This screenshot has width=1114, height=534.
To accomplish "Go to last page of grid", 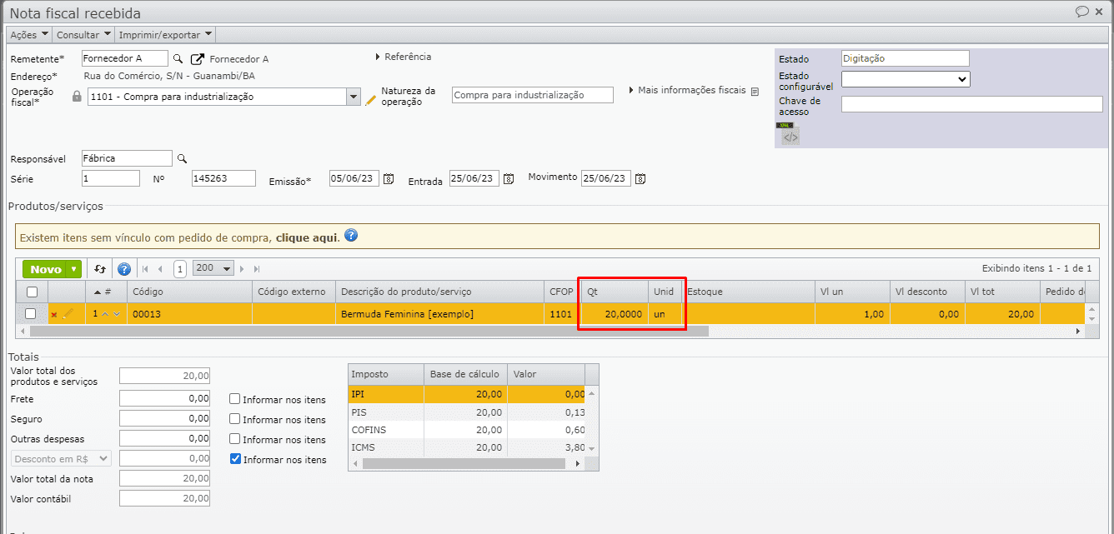I will (257, 269).
